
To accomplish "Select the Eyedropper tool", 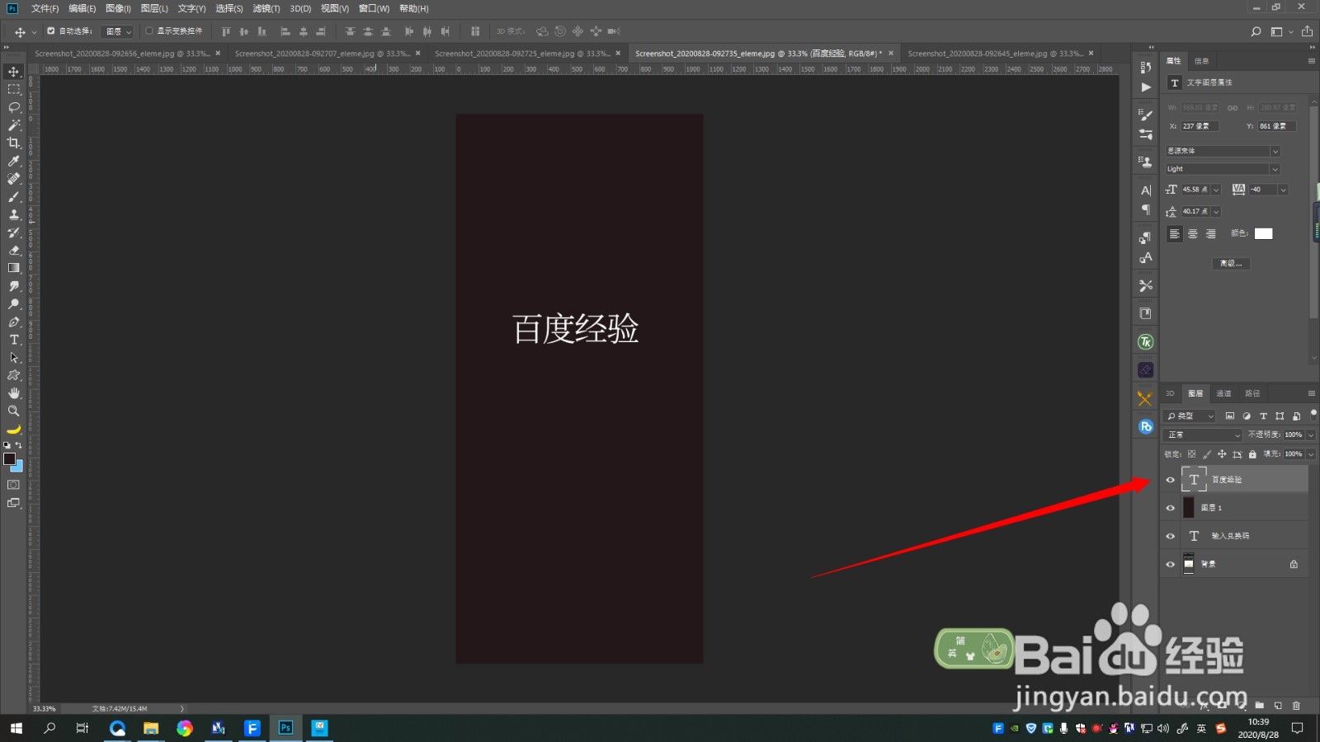I will click(x=14, y=161).
